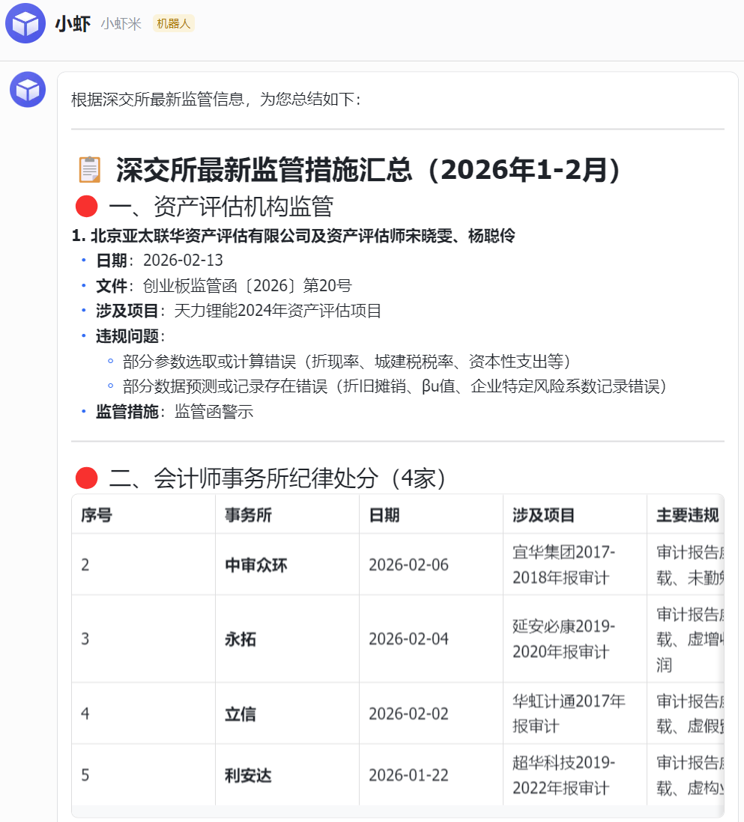
Task: Click the line about 北京亚太联华资产评估有限公司
Action: click(293, 236)
